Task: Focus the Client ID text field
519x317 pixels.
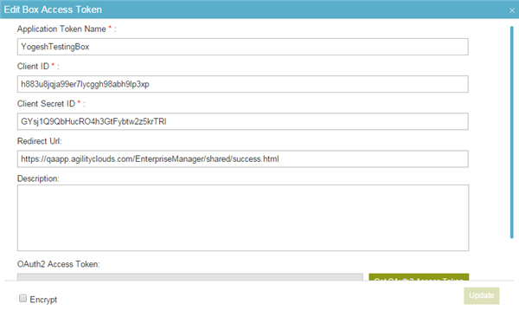Action: [242, 84]
